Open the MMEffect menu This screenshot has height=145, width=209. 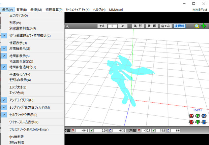click(200, 10)
